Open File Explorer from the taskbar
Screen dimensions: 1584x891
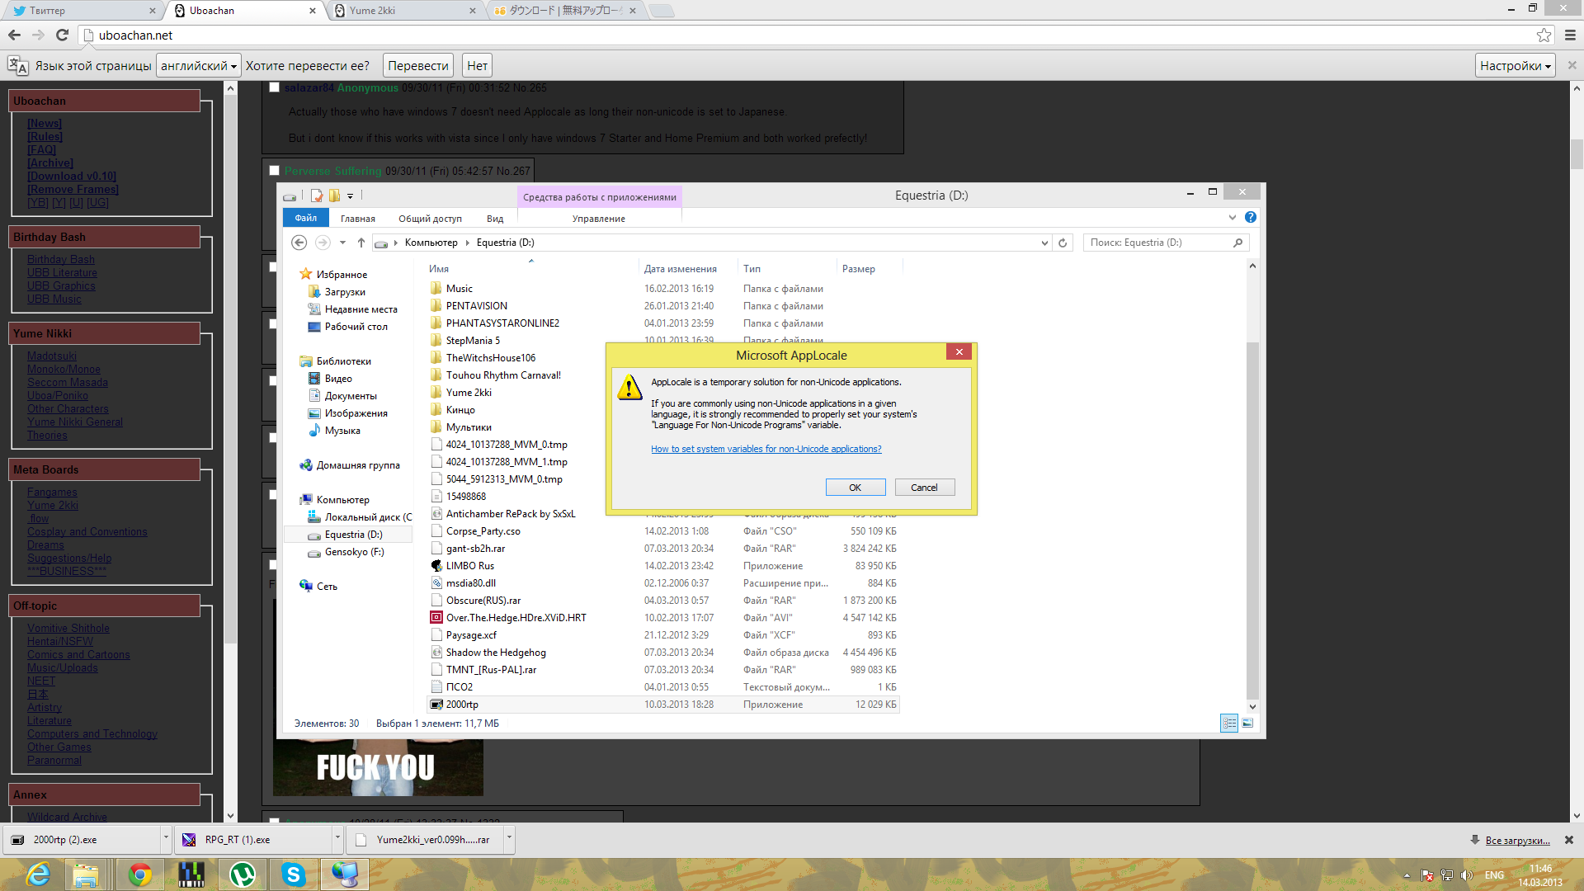point(85,874)
